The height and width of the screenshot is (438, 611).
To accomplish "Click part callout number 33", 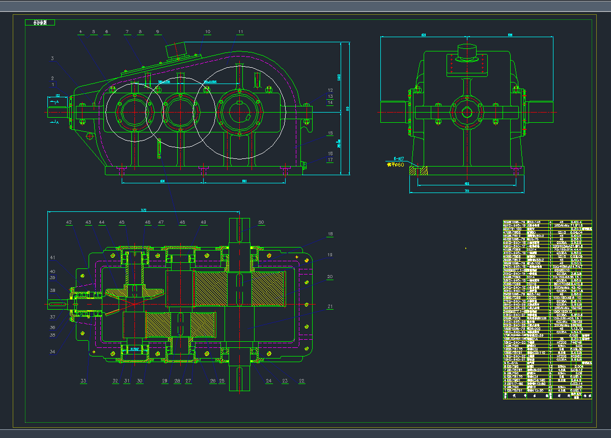I will pos(83,380).
